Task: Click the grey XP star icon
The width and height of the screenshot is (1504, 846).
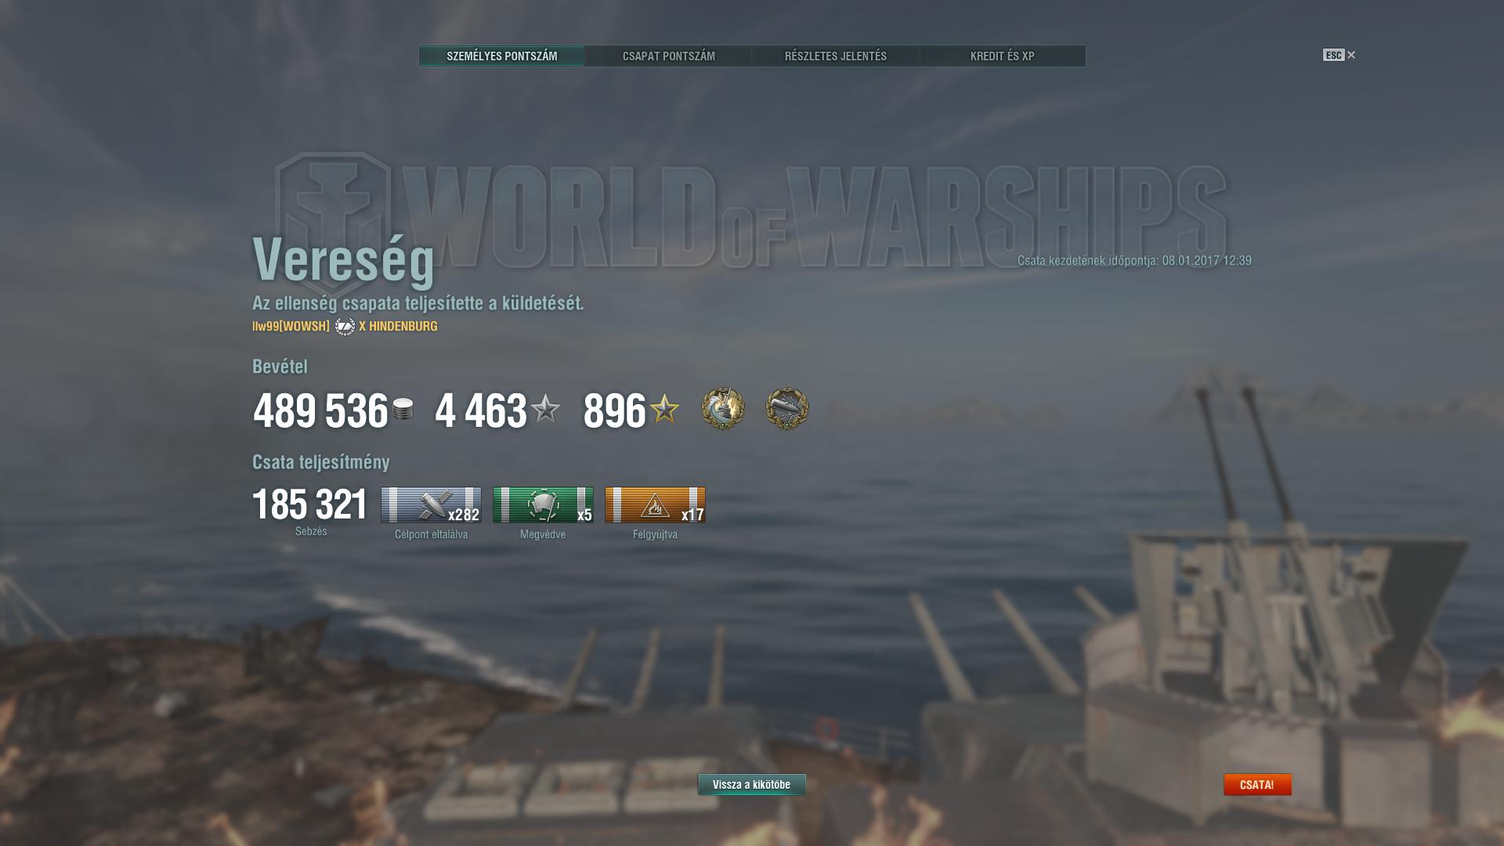Action: click(x=545, y=408)
